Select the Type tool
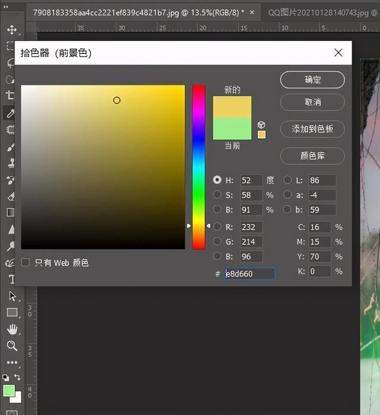 12,279
